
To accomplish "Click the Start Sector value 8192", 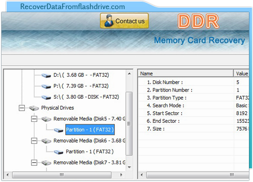I will 242,113.
